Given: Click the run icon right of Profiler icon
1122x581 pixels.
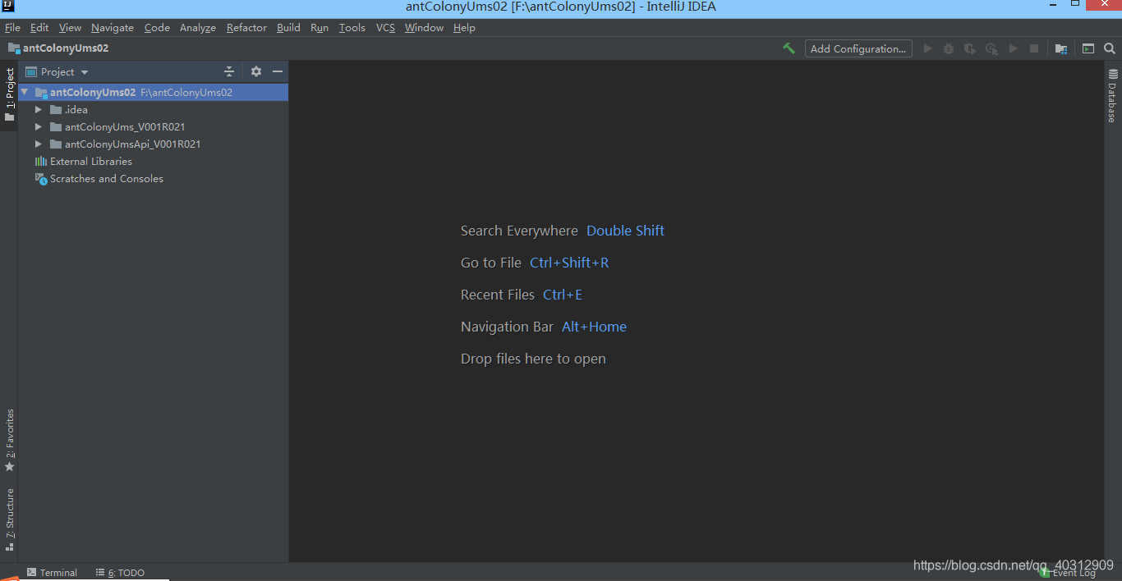Looking at the screenshot, I should coord(1013,48).
